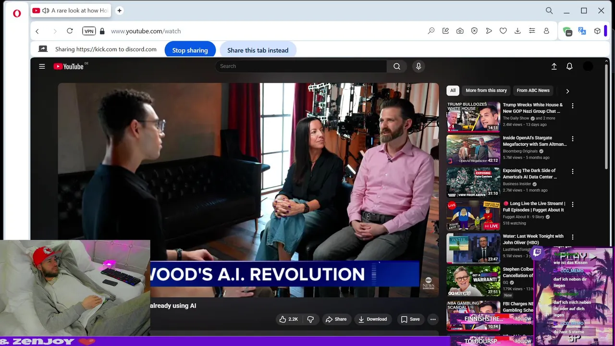615x346 pixels.
Task: Add page to bookmarks heart
Action: [x=503, y=31]
